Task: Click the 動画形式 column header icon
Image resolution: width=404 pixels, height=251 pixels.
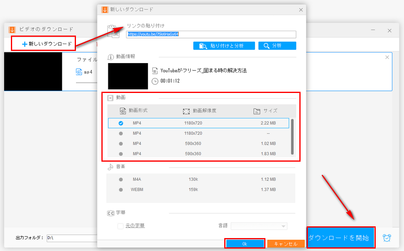Action: pos(122,111)
